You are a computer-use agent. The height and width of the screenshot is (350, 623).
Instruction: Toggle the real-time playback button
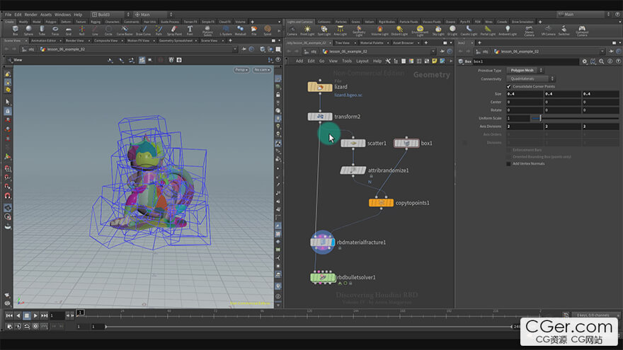tap(35, 326)
